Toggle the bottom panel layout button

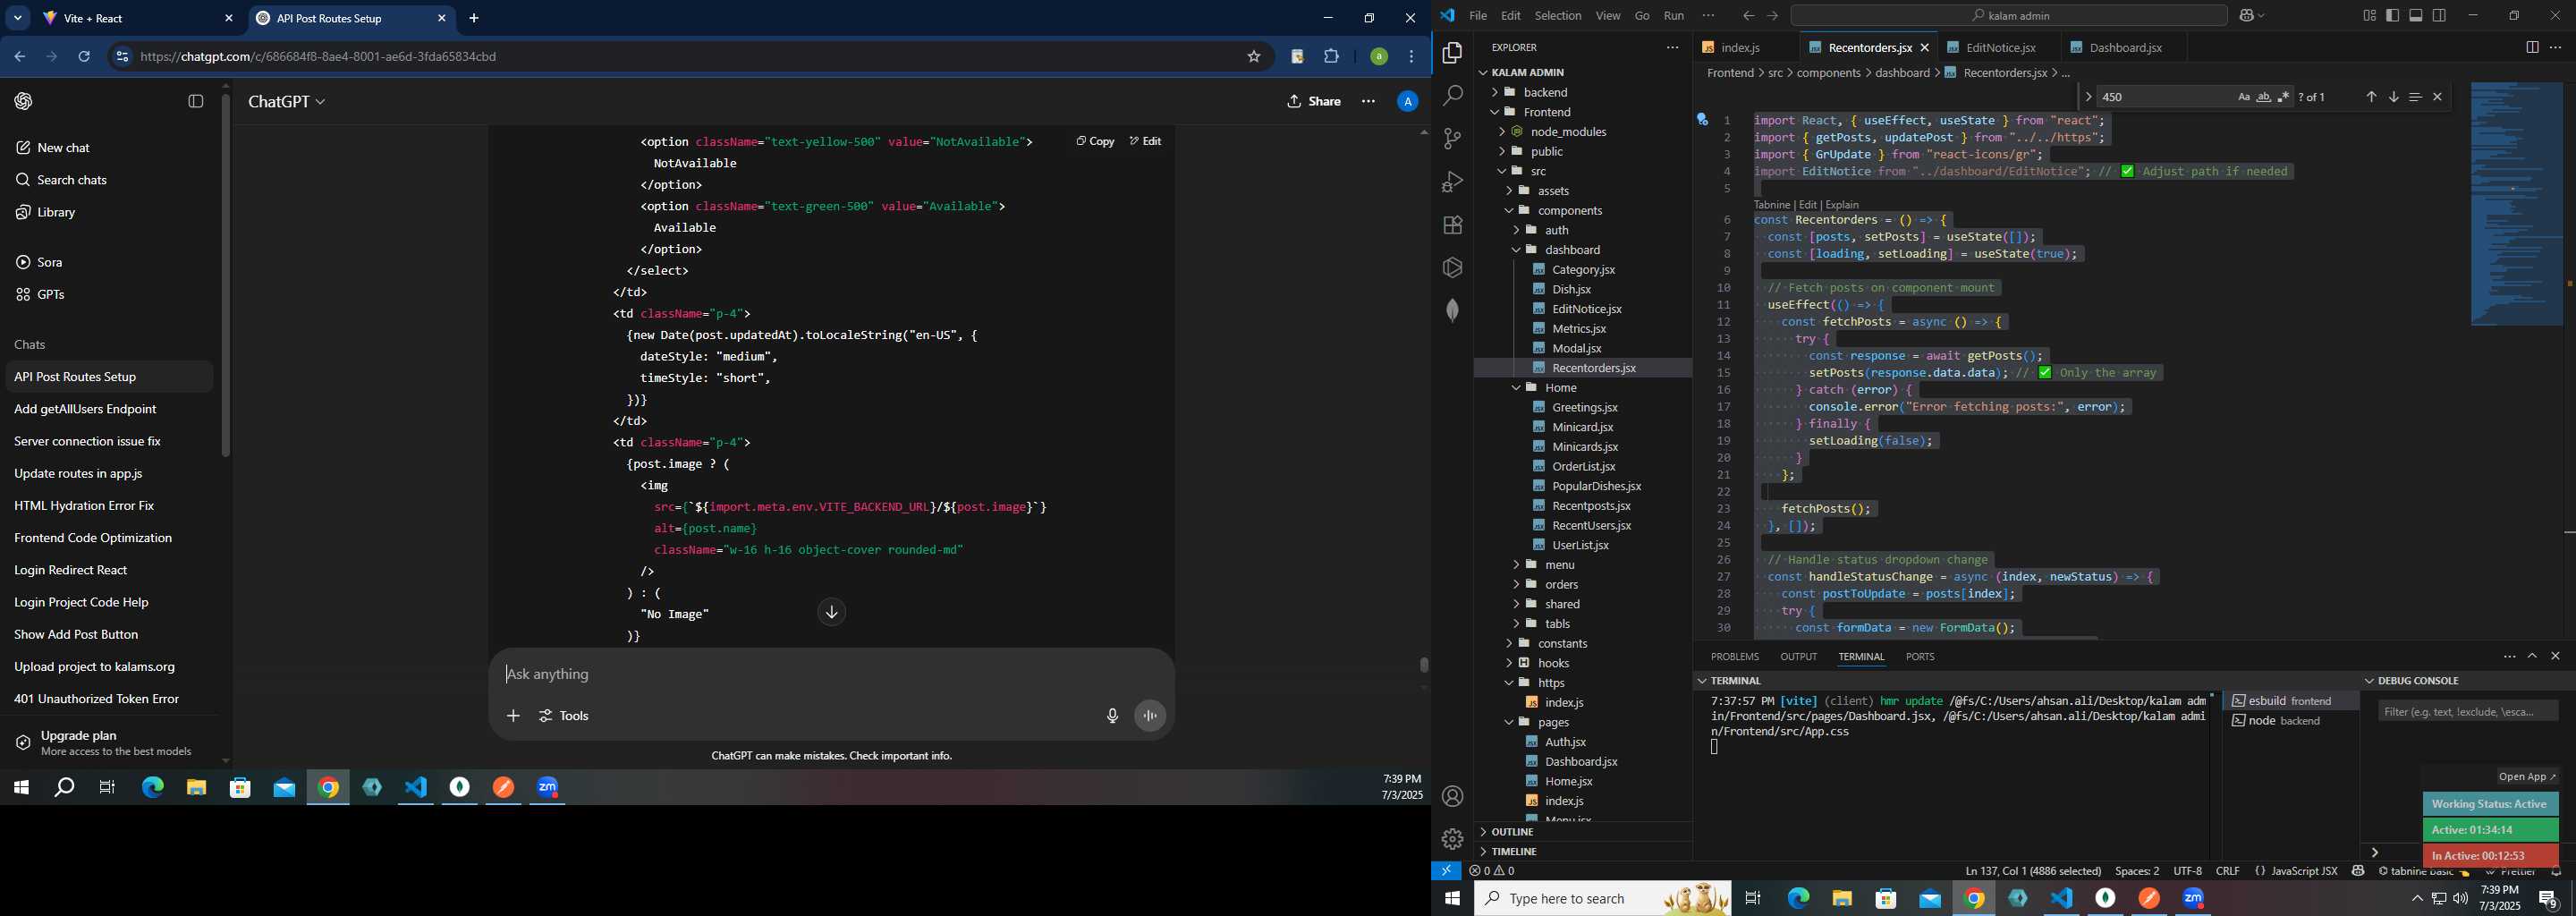click(x=2416, y=16)
